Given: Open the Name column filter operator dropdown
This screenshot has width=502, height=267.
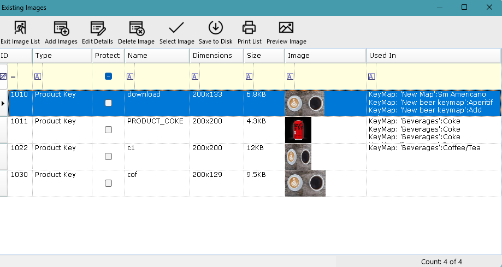Looking at the screenshot, I should pyautogui.click(x=130, y=77).
